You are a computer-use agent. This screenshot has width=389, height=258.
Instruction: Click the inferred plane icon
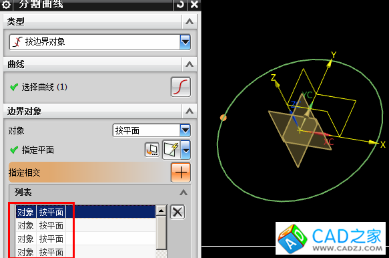(x=171, y=150)
